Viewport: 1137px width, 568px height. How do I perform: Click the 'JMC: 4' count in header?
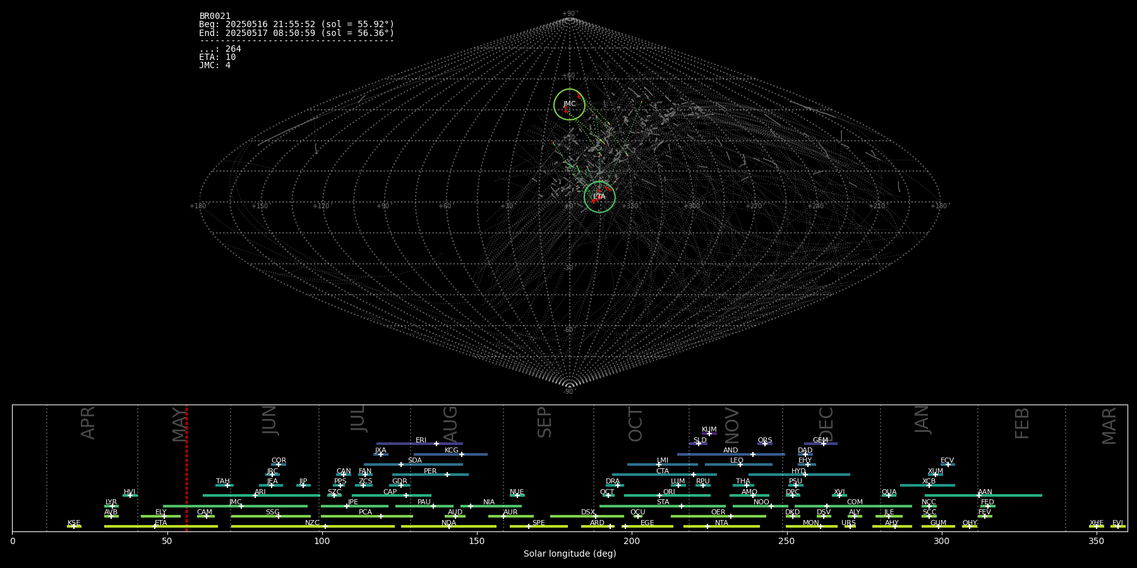215,66
